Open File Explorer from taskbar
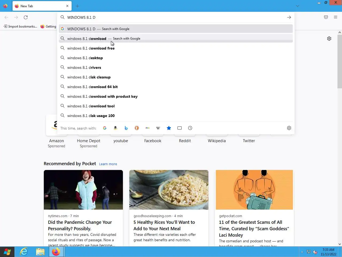The height and width of the screenshot is (257, 342). (40, 252)
